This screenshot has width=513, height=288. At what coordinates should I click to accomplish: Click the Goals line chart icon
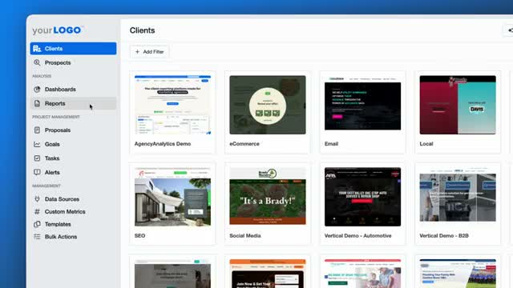click(37, 144)
